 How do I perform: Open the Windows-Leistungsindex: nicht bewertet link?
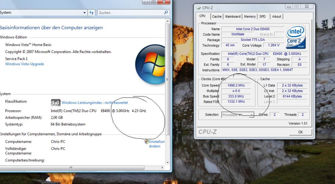(95, 103)
